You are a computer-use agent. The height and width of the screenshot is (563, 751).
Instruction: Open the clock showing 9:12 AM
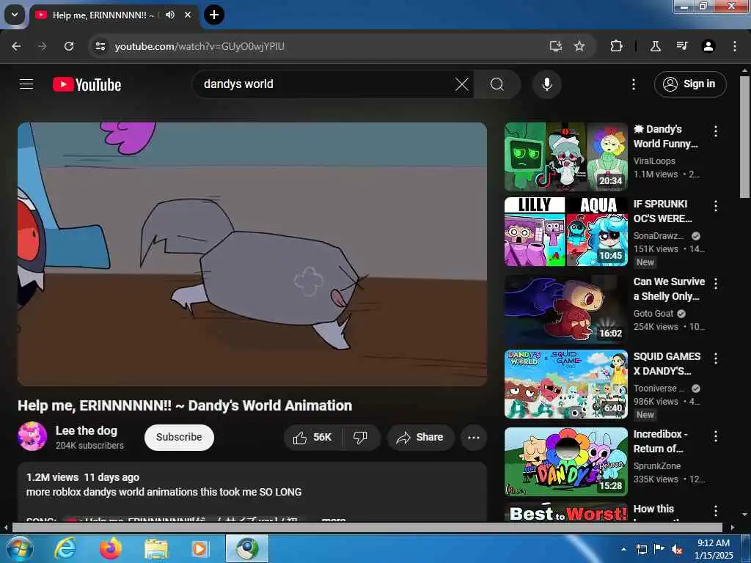(x=714, y=548)
